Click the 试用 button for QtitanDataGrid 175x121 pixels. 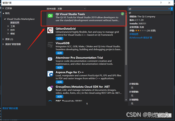click(x=59, y=39)
